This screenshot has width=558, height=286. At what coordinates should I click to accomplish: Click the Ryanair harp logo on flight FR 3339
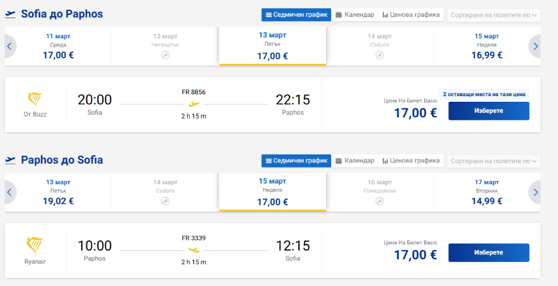[35, 246]
